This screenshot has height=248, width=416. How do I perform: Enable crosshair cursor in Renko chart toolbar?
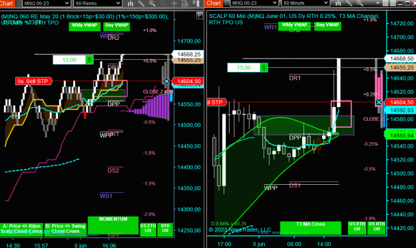[x=174, y=3]
